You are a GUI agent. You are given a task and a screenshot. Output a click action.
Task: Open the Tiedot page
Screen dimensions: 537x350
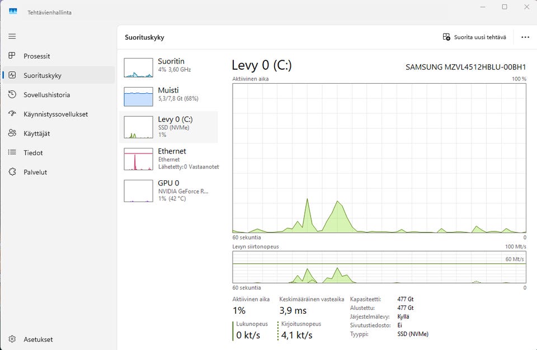(59, 153)
